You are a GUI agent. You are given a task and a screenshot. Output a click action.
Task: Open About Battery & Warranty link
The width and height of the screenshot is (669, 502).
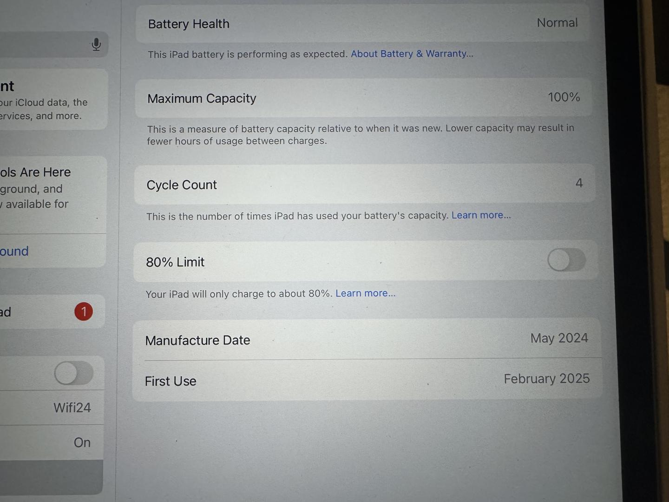(412, 54)
